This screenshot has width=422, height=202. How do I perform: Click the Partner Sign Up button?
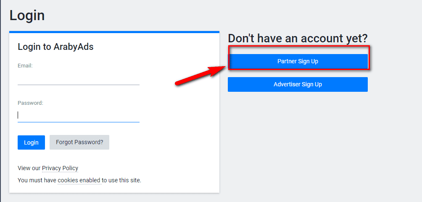tap(298, 61)
